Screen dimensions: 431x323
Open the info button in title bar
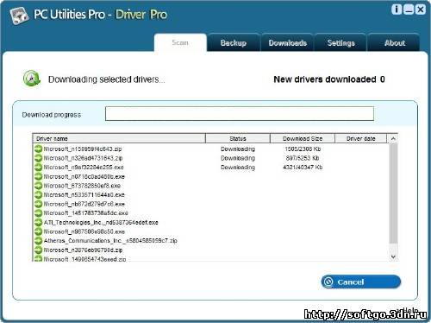[397, 9]
